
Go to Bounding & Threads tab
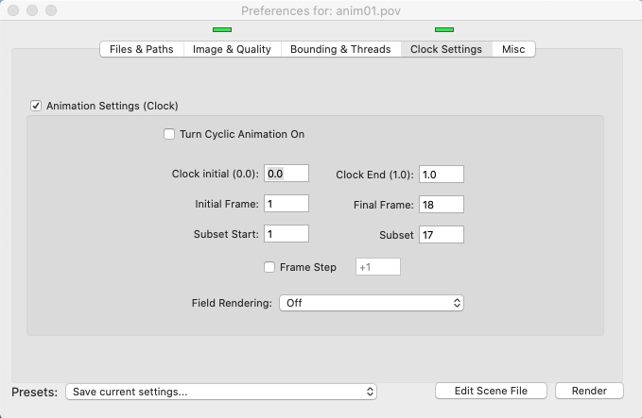coord(340,49)
